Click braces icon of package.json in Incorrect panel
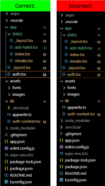 point(61,167)
